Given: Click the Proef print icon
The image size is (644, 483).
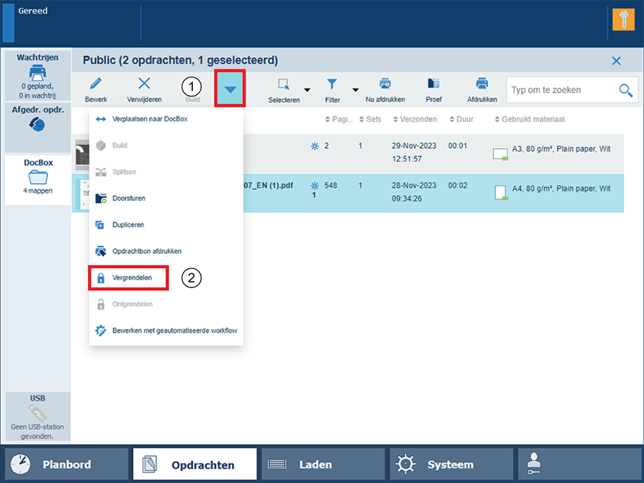Looking at the screenshot, I should (433, 84).
